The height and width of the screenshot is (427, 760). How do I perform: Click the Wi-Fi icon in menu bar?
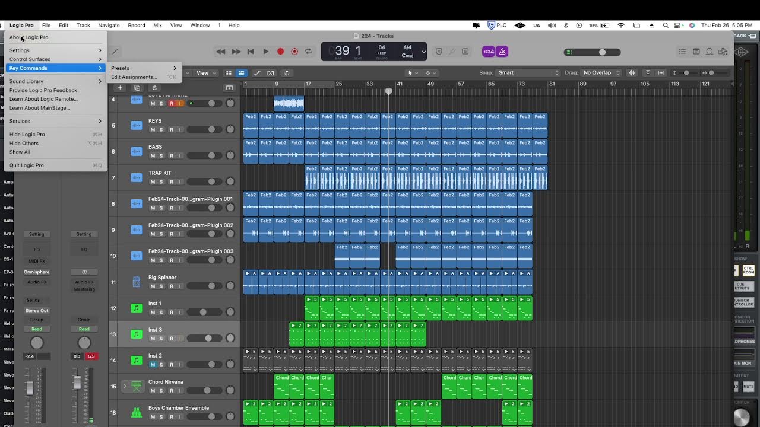621,26
